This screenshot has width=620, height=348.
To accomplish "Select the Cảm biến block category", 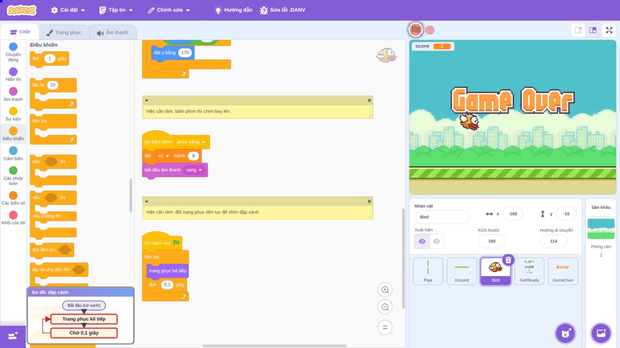I will tap(13, 153).
